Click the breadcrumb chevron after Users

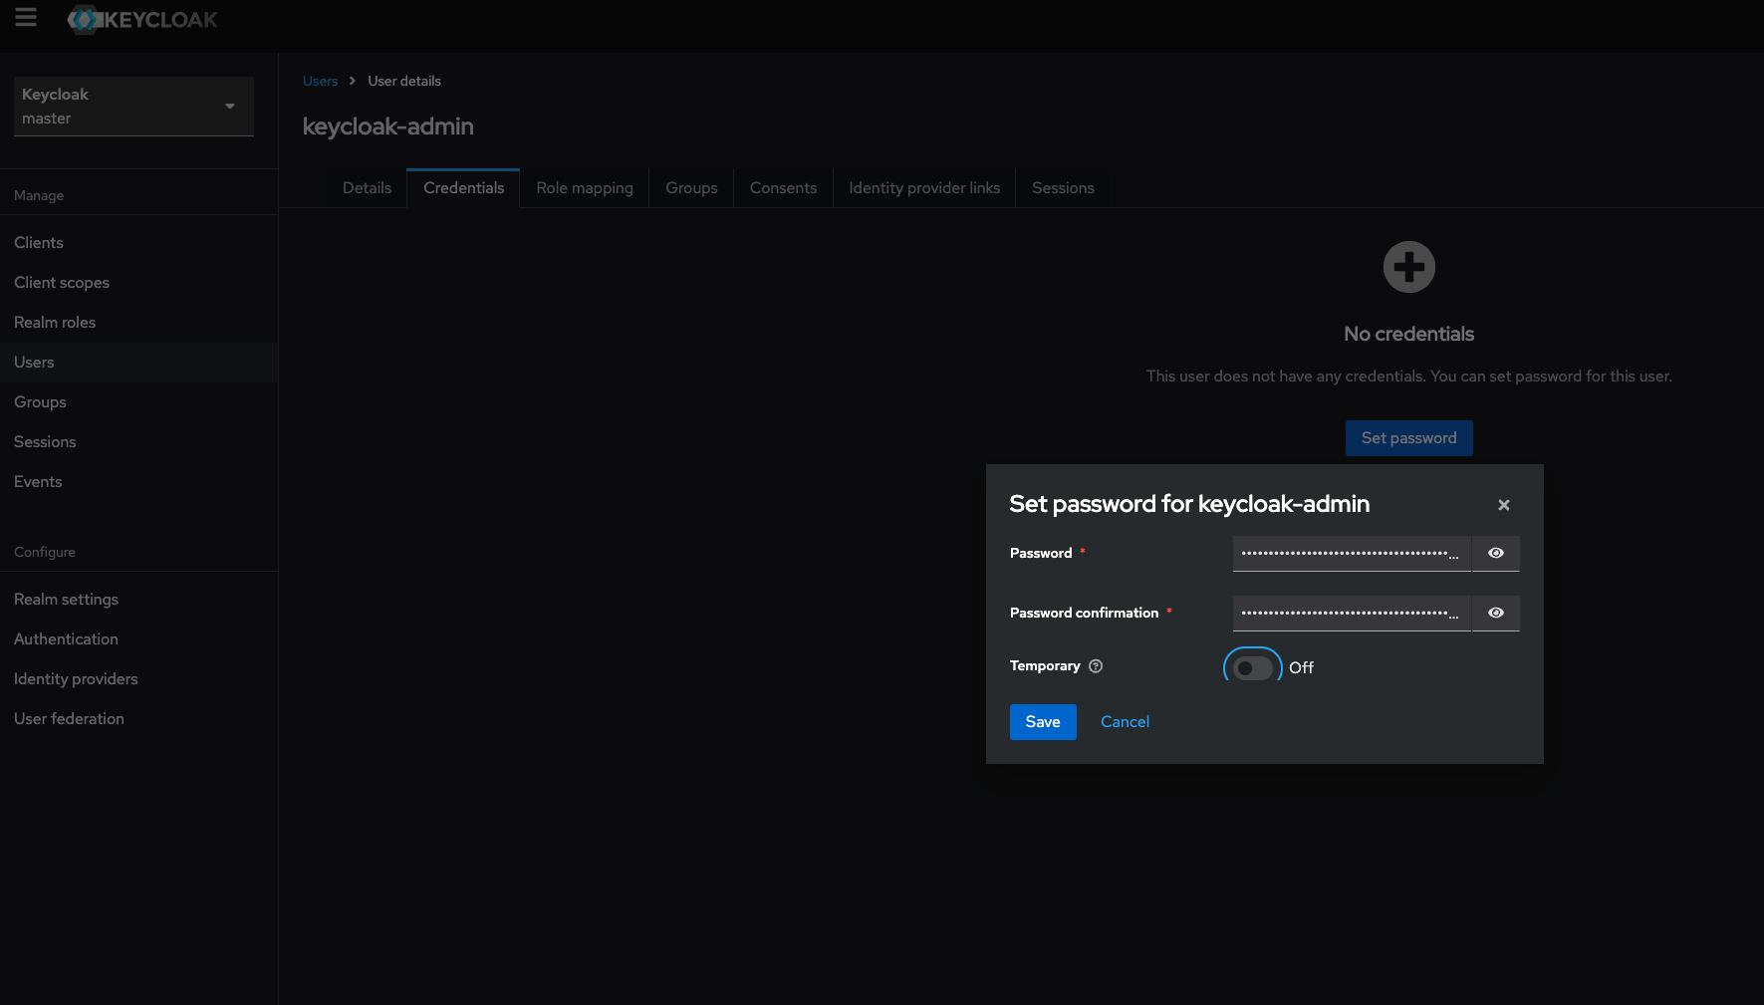click(353, 81)
